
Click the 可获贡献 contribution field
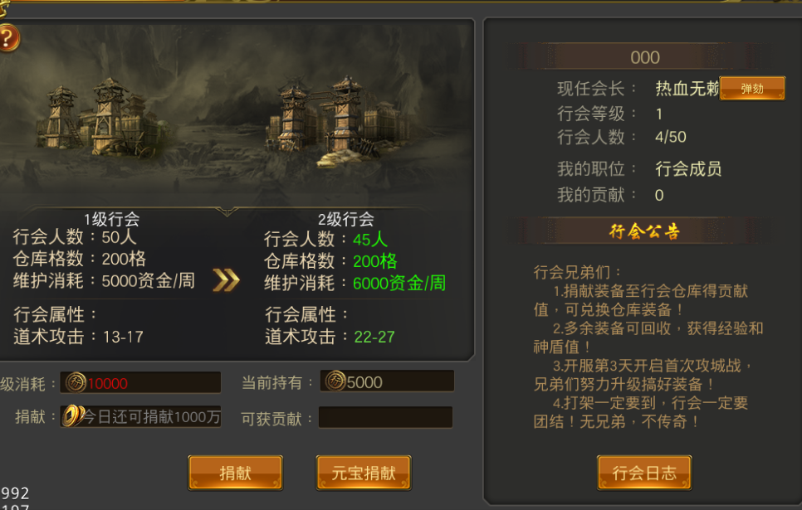click(386, 417)
